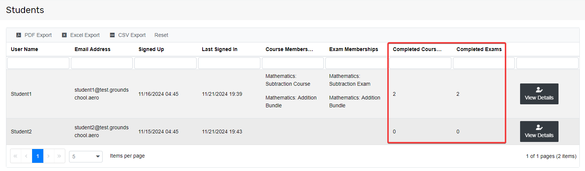585x171 pixels.
Task: Click the CSV Export icon
Action: pyautogui.click(x=112, y=35)
